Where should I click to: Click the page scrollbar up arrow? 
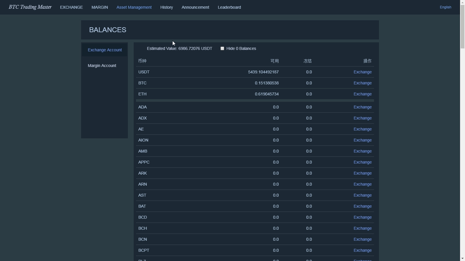(462, 2)
